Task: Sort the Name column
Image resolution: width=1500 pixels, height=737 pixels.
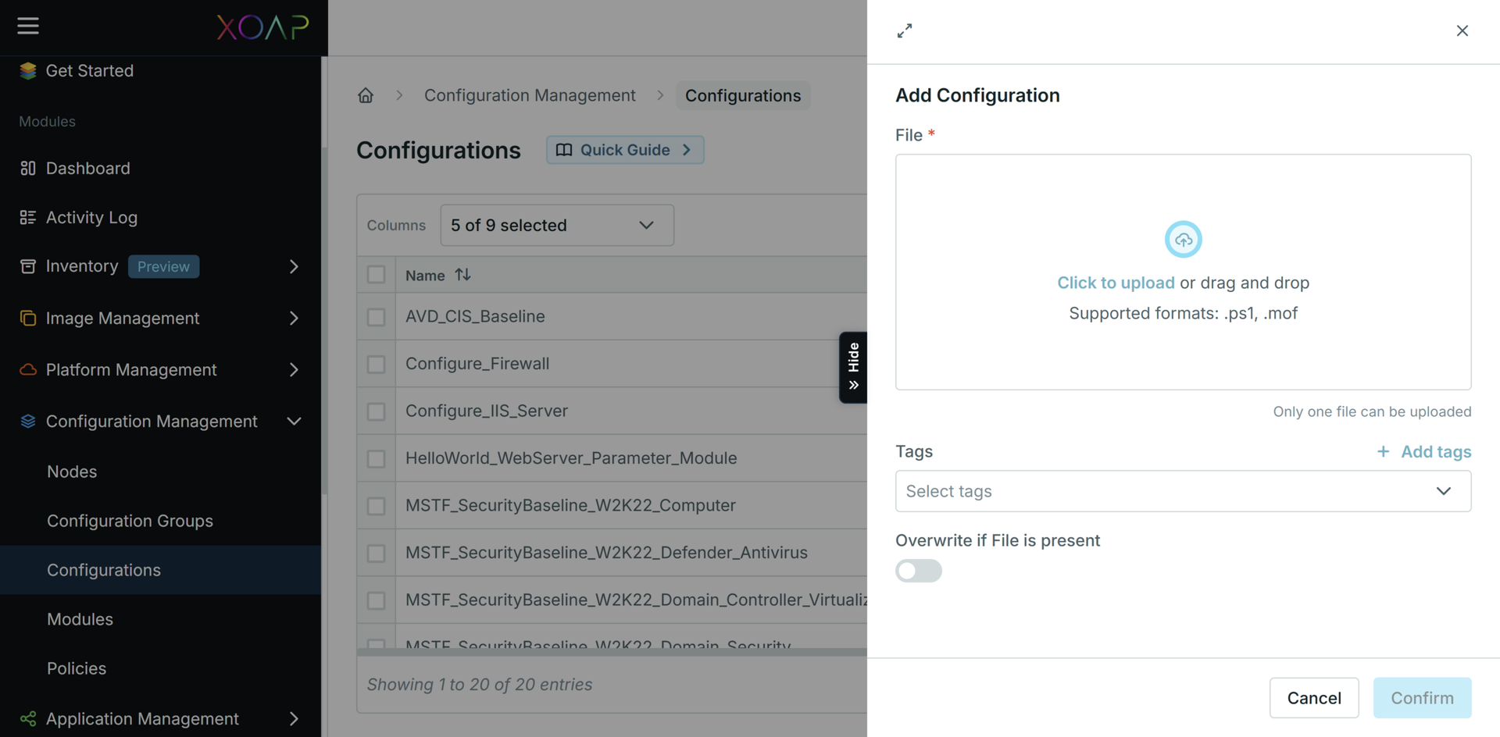Action: click(x=462, y=275)
